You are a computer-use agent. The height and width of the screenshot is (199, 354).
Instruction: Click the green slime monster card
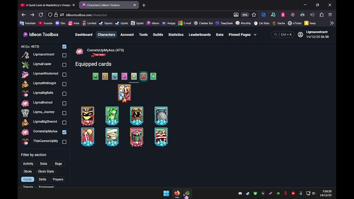click(x=112, y=116)
